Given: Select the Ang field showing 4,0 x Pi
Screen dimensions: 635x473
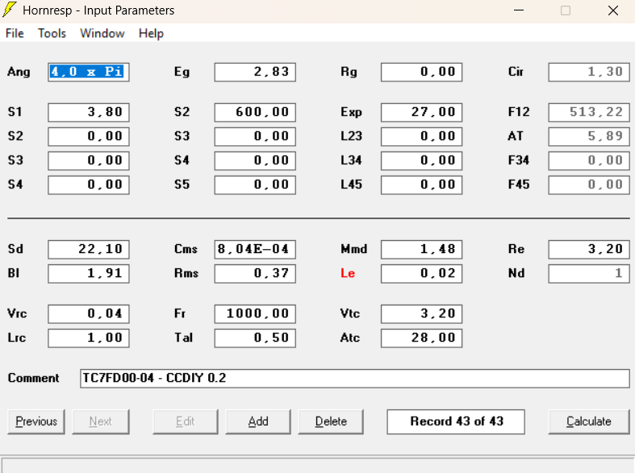Looking at the screenshot, I should tap(89, 72).
